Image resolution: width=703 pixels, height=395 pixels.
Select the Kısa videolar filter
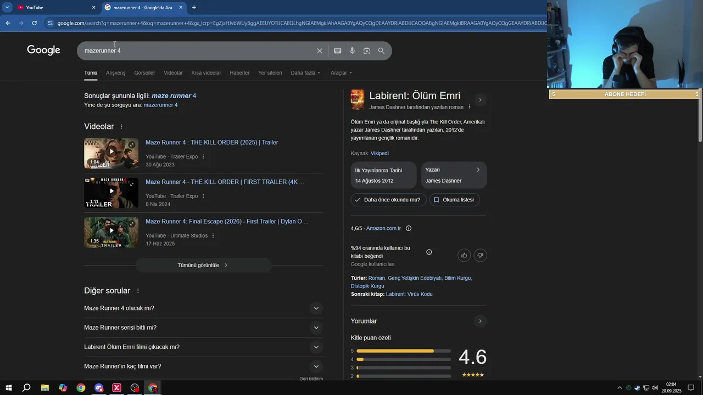[206, 72]
